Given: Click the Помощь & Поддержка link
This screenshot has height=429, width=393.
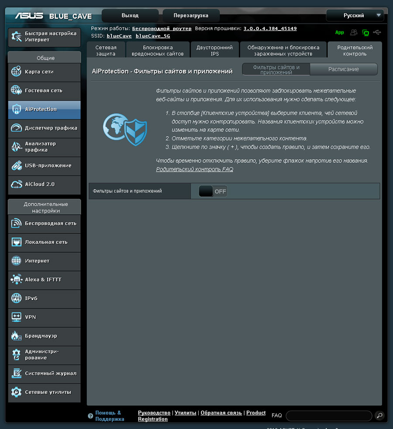Looking at the screenshot, I should 110,416.
